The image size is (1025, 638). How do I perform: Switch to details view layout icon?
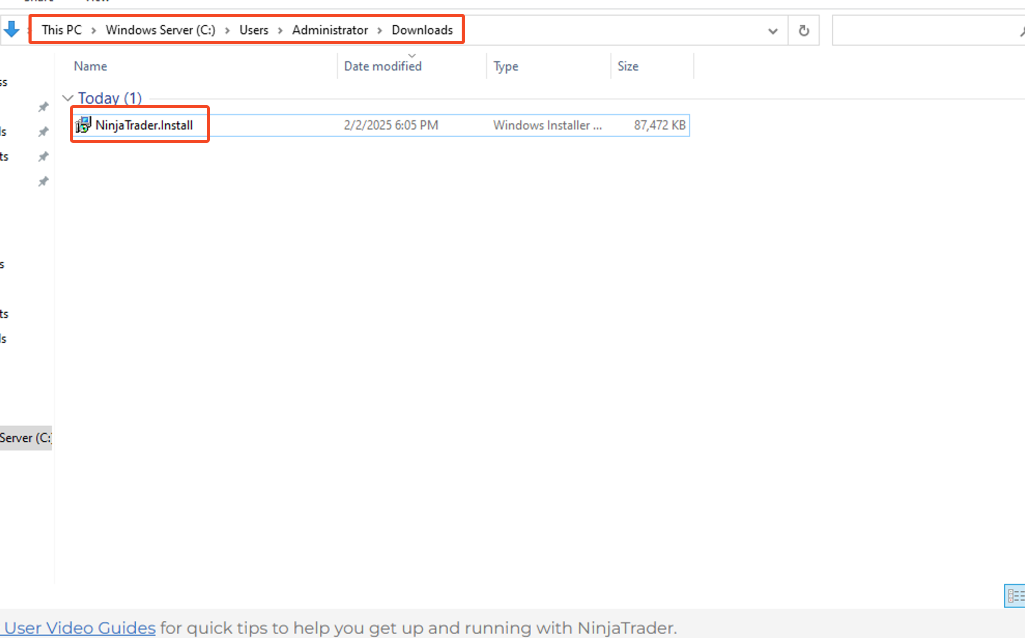[1015, 596]
